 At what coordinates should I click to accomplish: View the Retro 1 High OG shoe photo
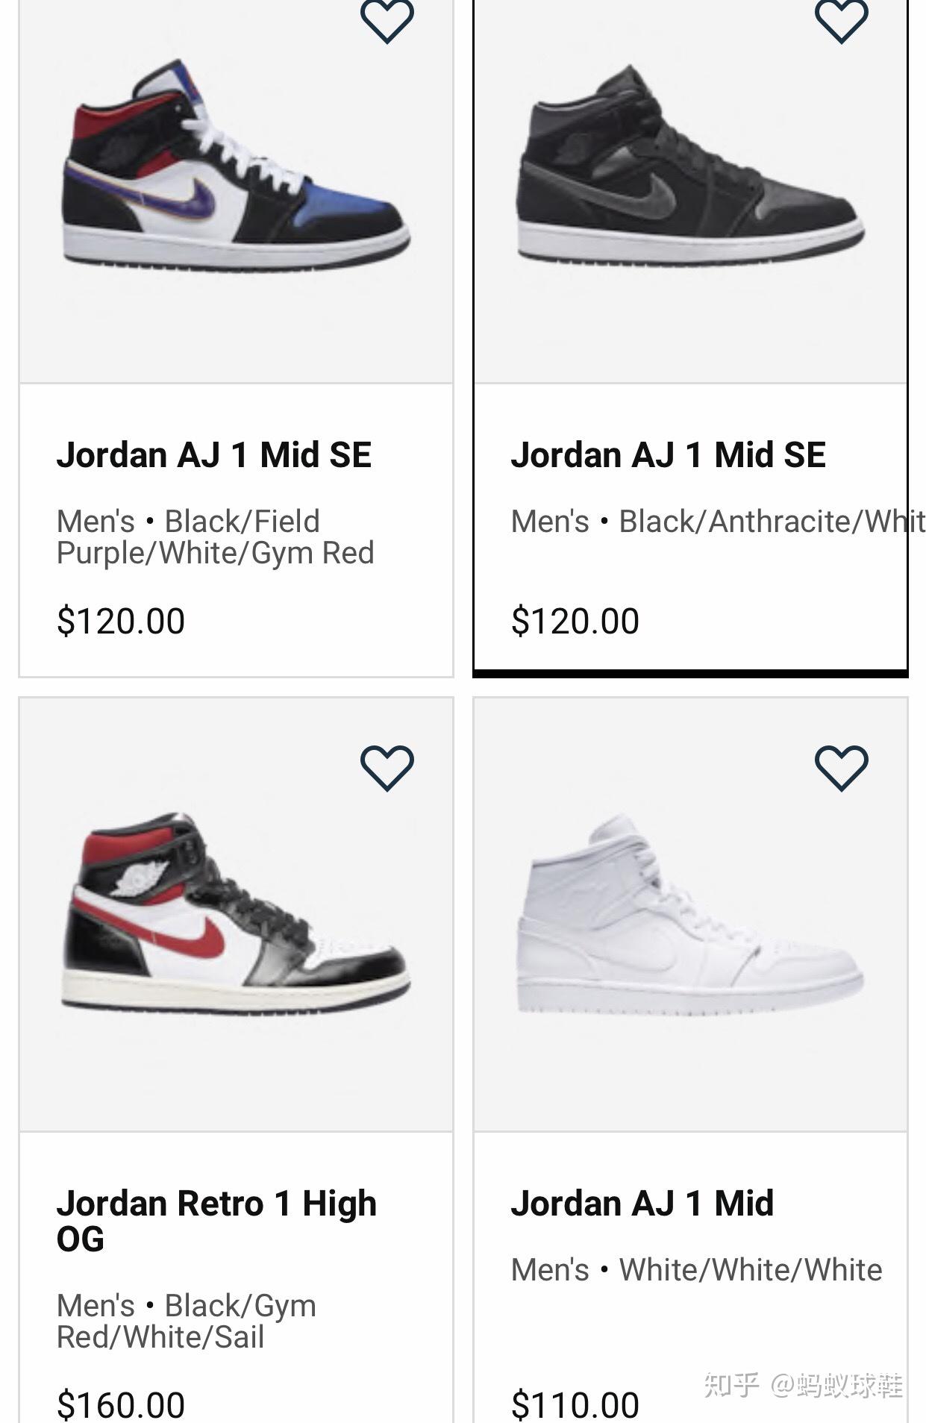[x=236, y=914]
